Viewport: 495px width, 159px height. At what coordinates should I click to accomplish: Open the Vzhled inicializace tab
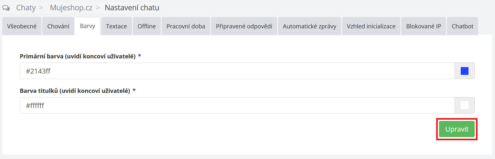(371, 26)
